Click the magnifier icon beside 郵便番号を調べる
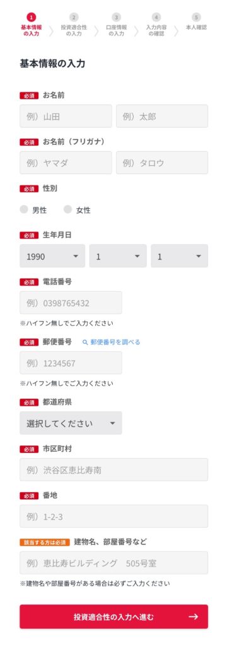 [x=85, y=342]
